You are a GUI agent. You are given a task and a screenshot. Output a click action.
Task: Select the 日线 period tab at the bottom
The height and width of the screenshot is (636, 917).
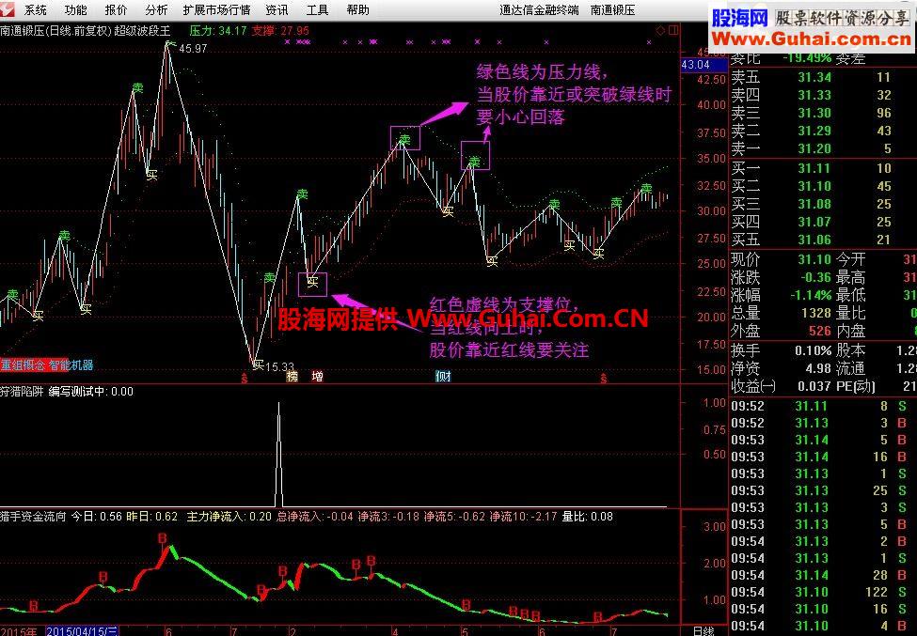point(704,630)
